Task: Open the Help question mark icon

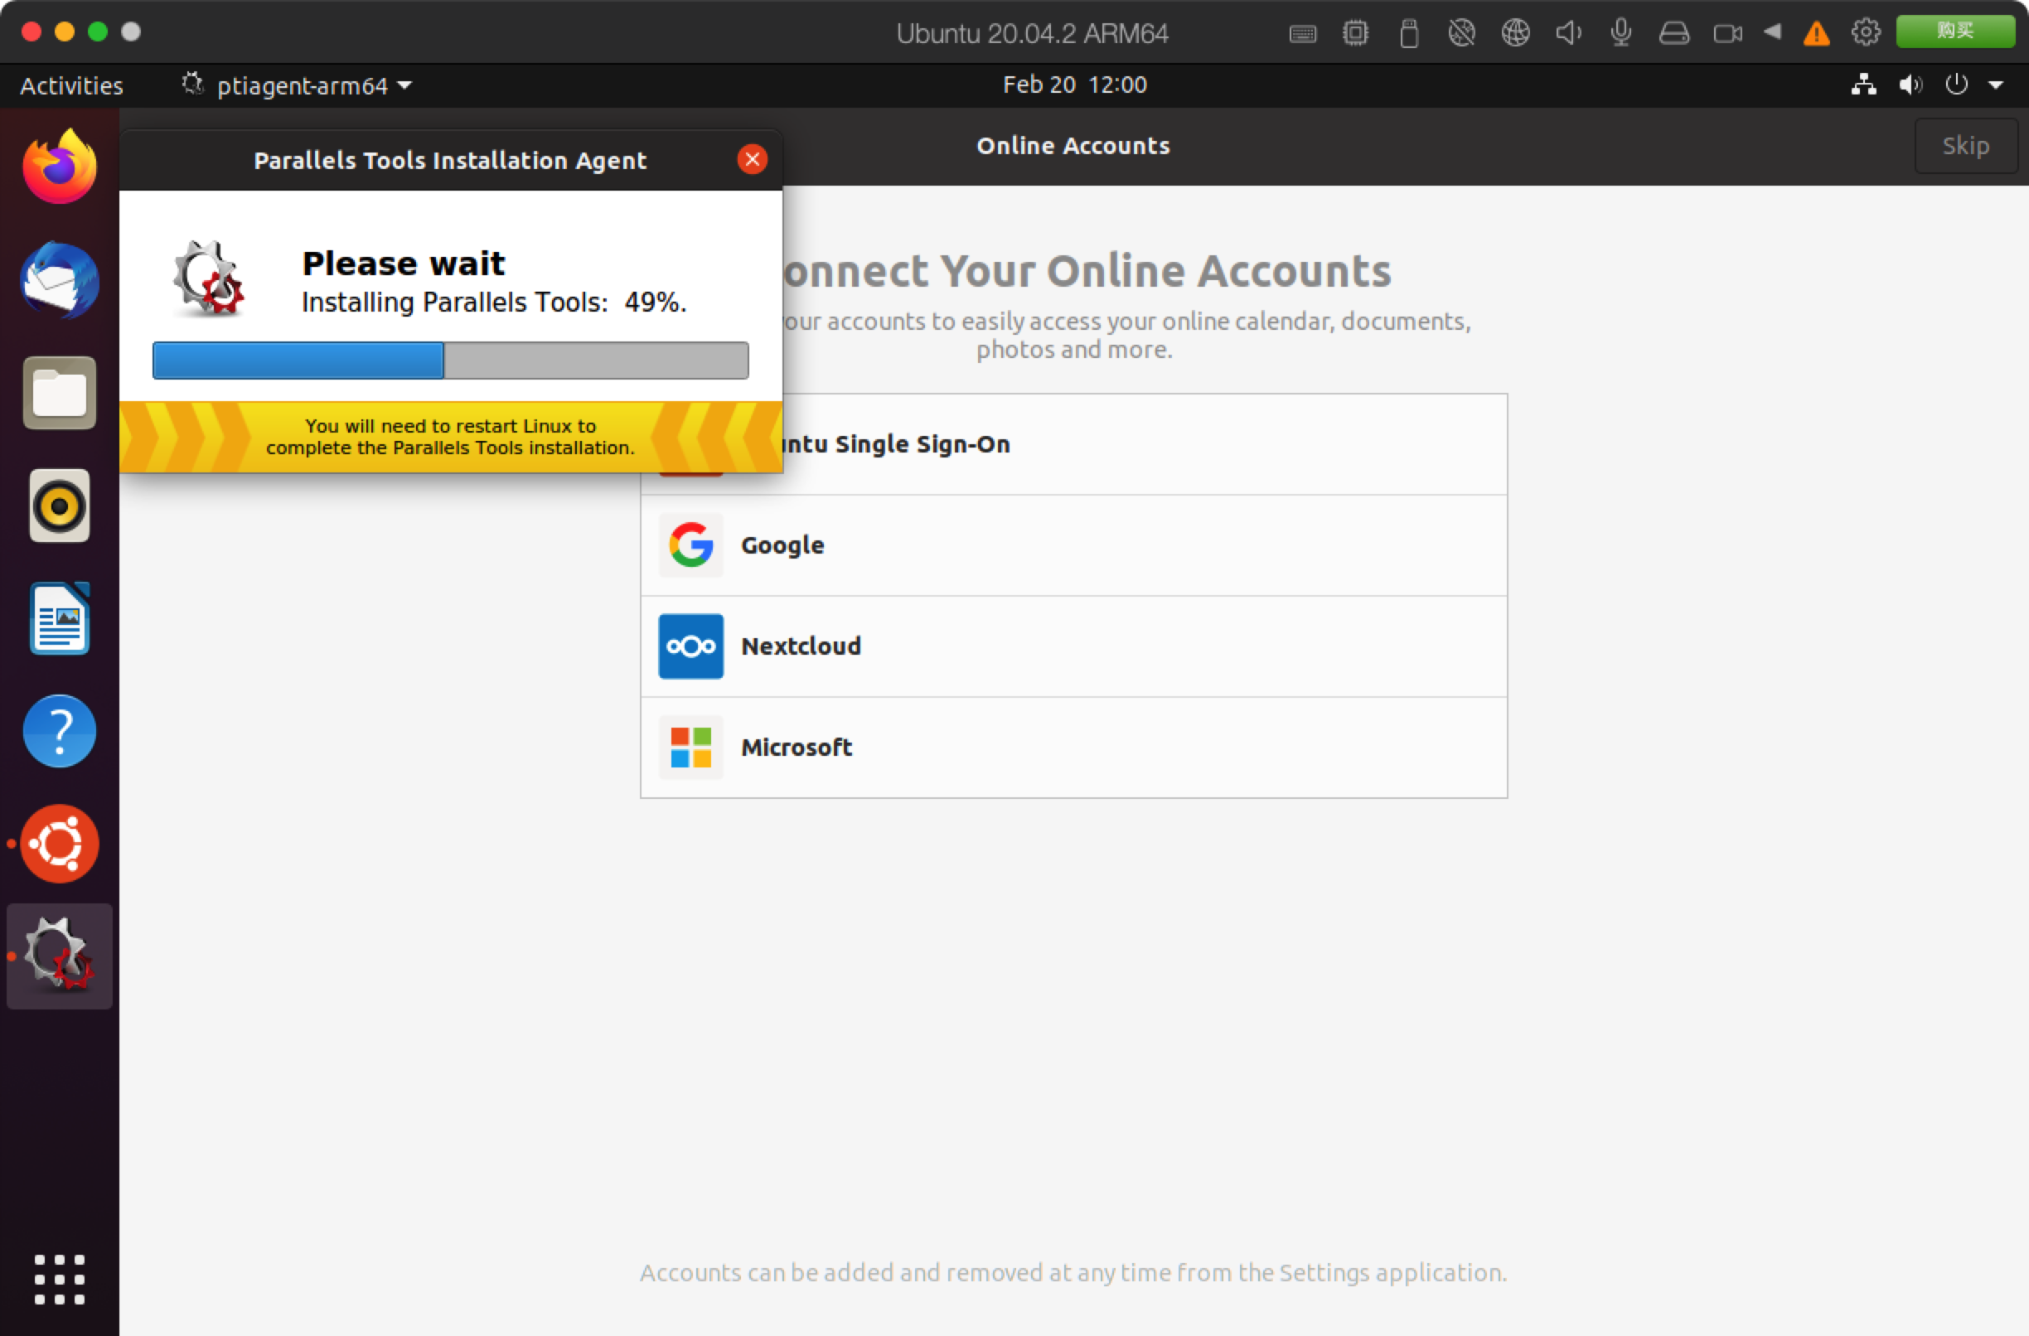Action: [59, 731]
